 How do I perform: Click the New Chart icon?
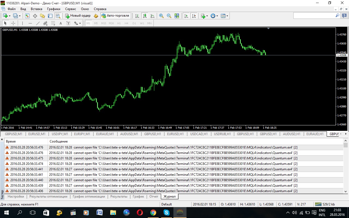click(5, 16)
